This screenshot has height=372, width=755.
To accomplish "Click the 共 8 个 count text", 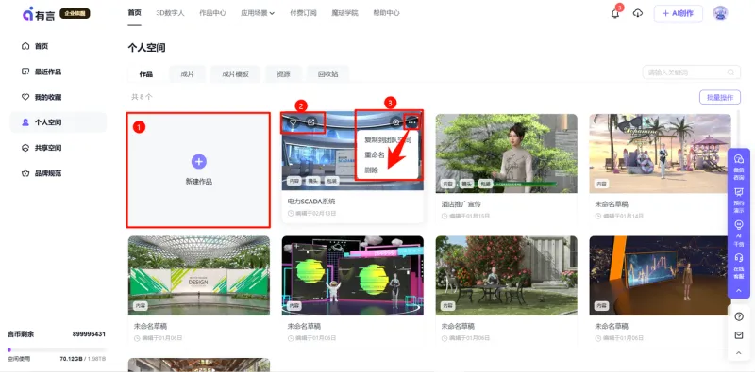I will pyautogui.click(x=143, y=97).
